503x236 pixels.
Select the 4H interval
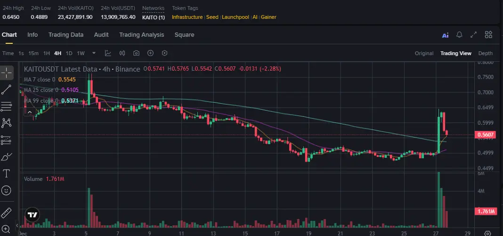tap(57, 53)
